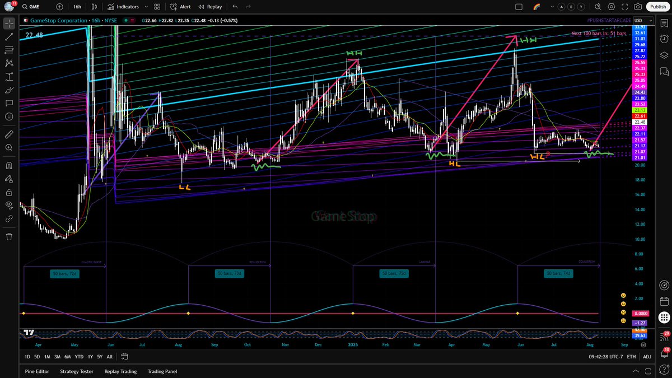Select the text annotation tool
672x378 pixels.
click(x=9, y=103)
